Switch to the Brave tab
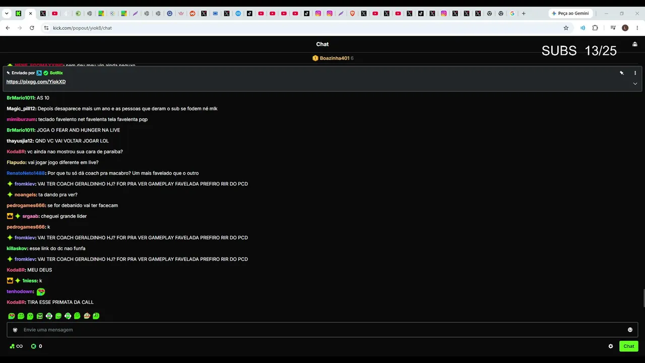 coord(352,14)
